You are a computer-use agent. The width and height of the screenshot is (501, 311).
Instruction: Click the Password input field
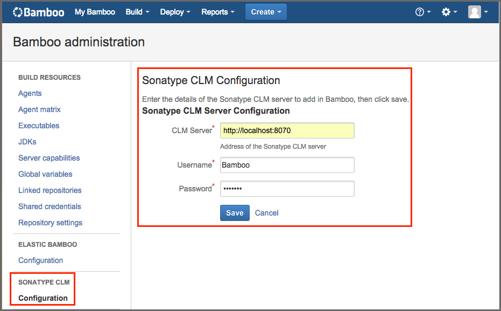pos(287,189)
